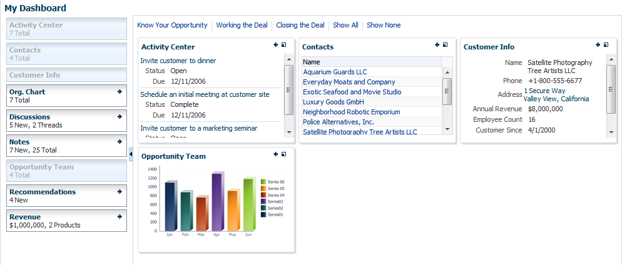Click left arrow icon in Activity Center panel
The width and height of the screenshot is (622, 265).
pos(276,45)
